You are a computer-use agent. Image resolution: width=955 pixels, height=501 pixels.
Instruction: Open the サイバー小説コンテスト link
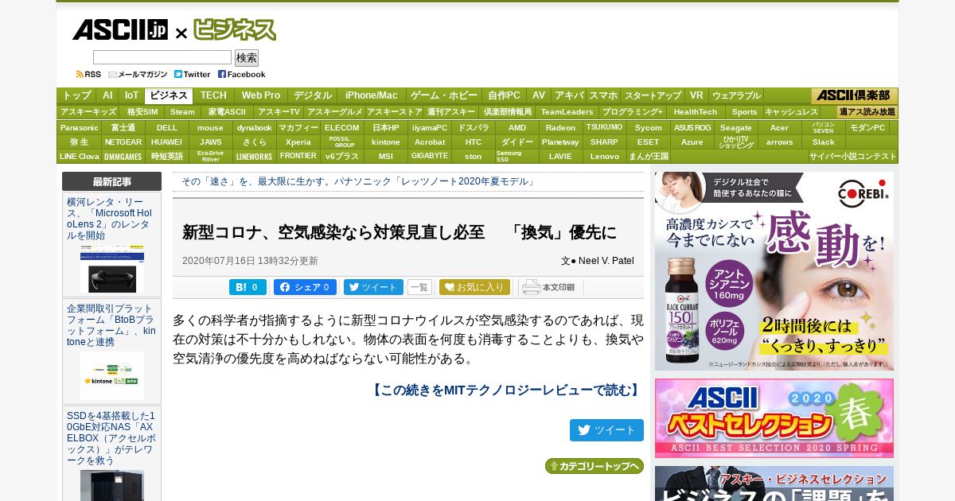[x=853, y=156]
